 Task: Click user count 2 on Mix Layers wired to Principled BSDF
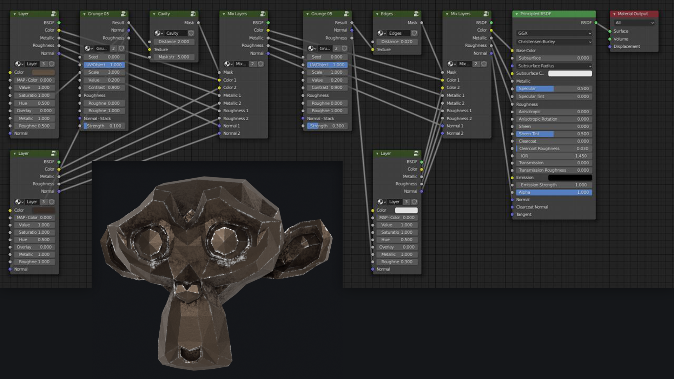pyautogui.click(x=476, y=64)
